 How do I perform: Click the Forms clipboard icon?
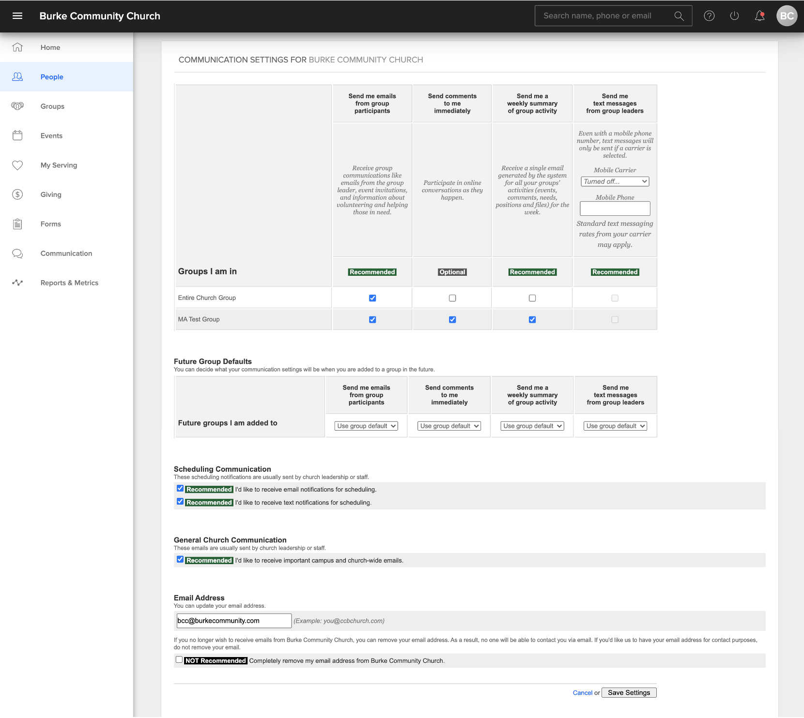point(17,224)
